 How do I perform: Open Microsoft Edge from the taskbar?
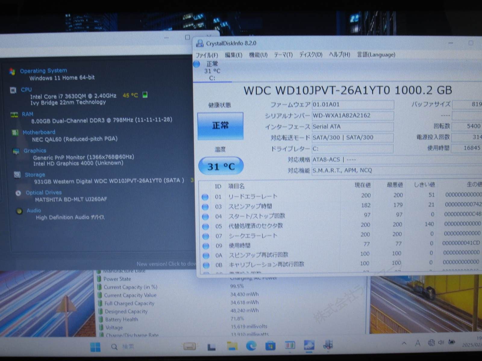coord(251,346)
